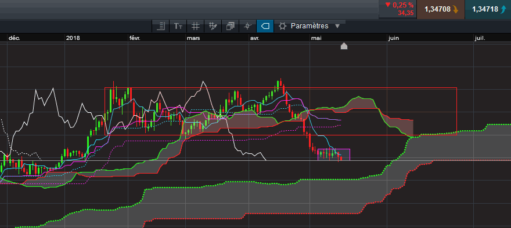
Task: Expand the Paramètres dropdown arrow
Action: coord(337,26)
